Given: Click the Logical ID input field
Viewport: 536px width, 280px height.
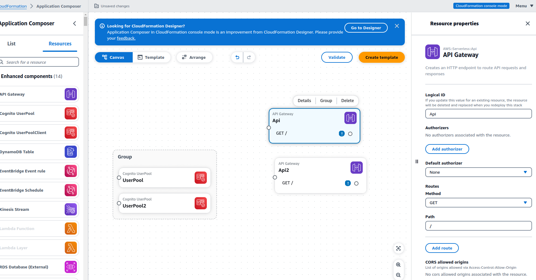Looking at the screenshot, I should (478, 114).
